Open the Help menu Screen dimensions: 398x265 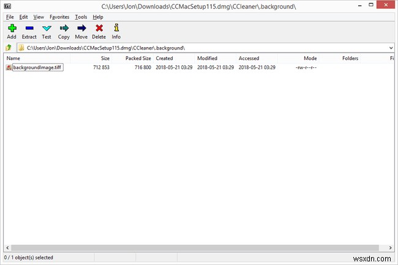(98, 17)
